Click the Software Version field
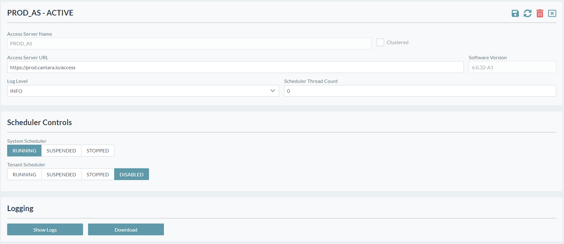Viewport: 564px width, 244px height. tap(512, 67)
